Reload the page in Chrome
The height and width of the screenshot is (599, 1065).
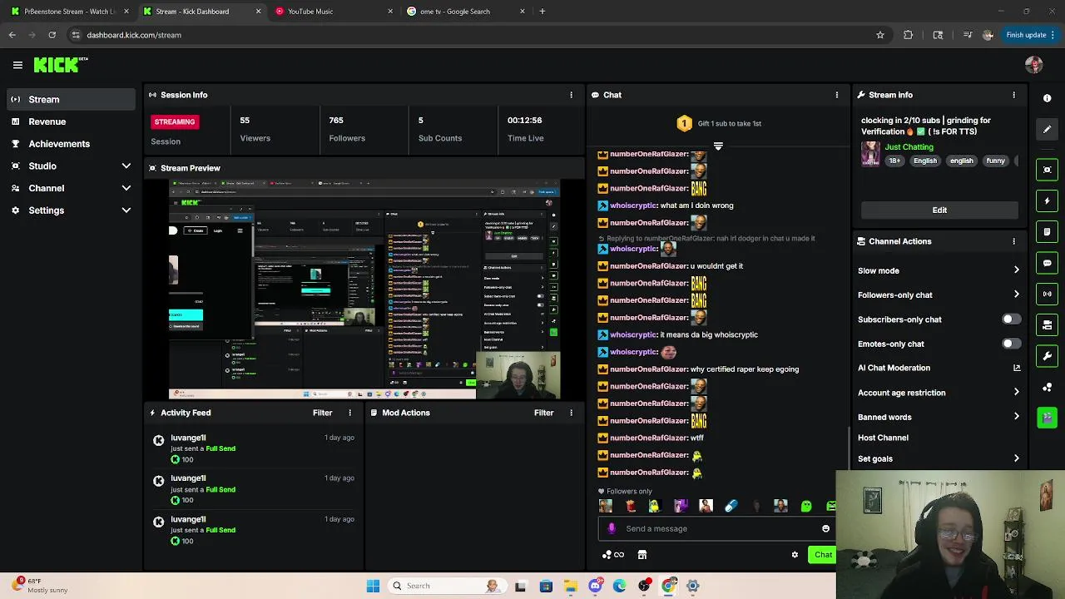pos(52,35)
